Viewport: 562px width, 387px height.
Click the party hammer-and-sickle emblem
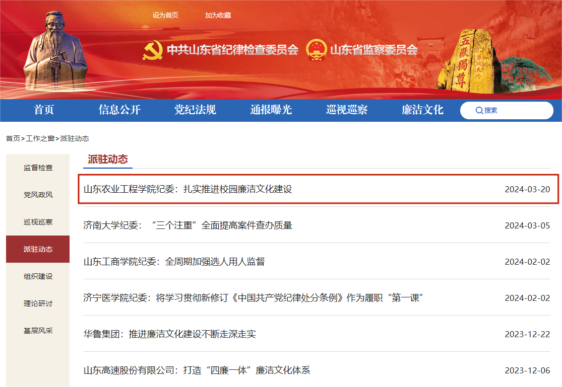point(152,50)
